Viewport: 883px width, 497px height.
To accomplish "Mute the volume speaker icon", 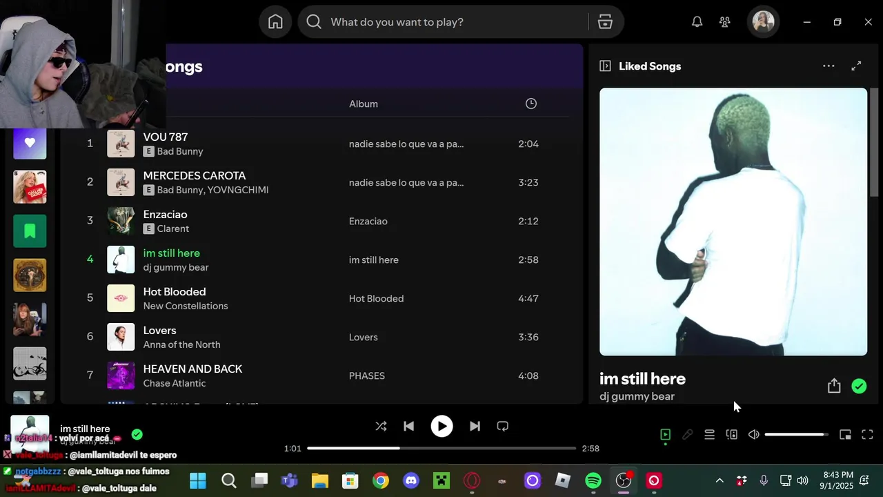I will pyautogui.click(x=753, y=434).
